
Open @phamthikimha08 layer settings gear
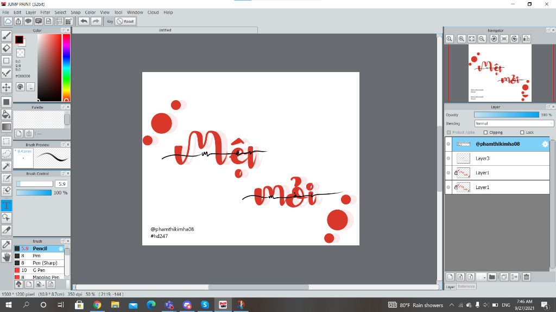tap(545, 144)
